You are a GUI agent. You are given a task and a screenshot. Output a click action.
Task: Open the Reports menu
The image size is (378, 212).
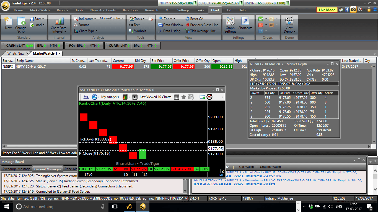[63, 10]
